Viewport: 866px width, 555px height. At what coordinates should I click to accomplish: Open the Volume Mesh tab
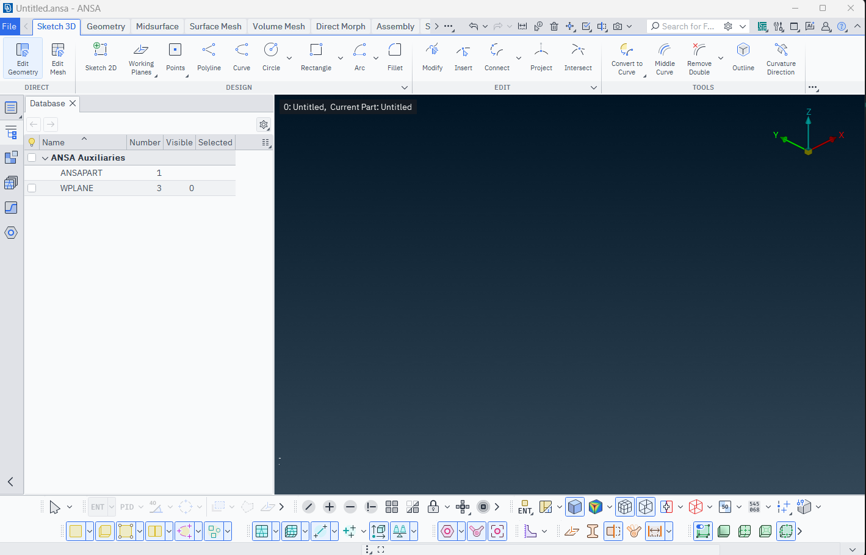tap(279, 26)
